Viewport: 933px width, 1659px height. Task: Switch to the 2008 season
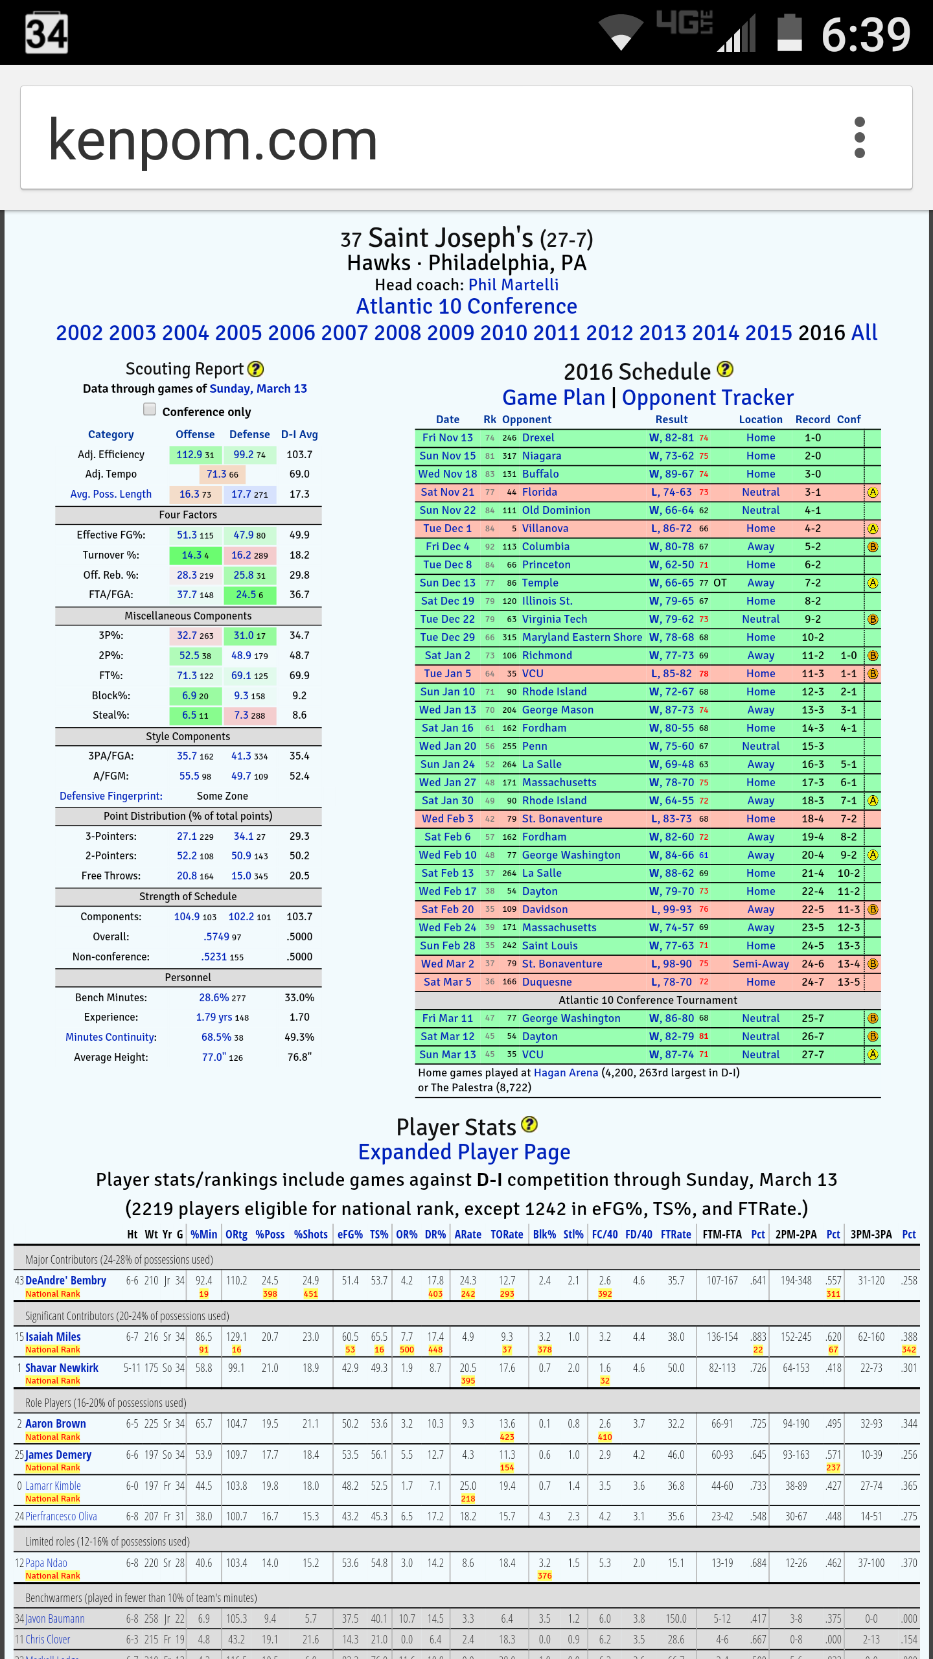point(397,333)
